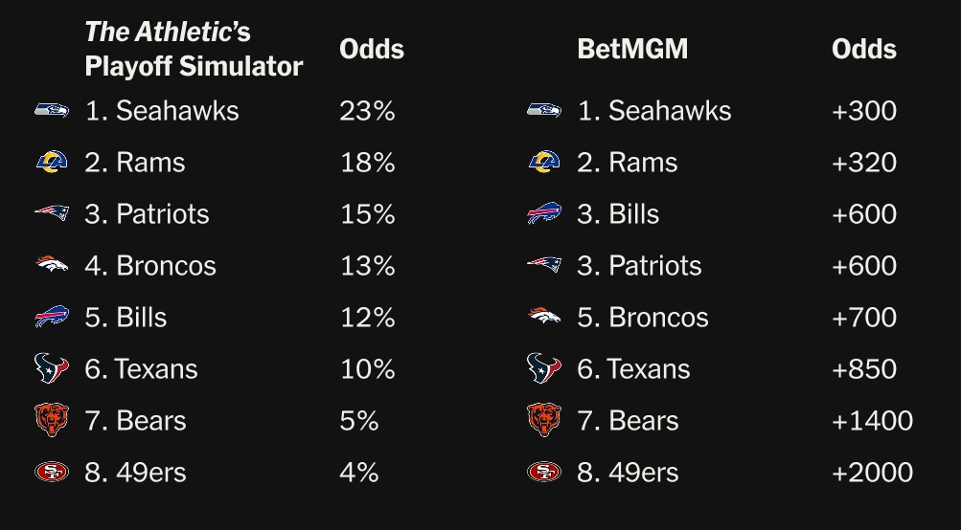Image resolution: width=961 pixels, height=530 pixels.
Task: Click Bills logo in BetMGM list
Action: pyautogui.click(x=544, y=213)
